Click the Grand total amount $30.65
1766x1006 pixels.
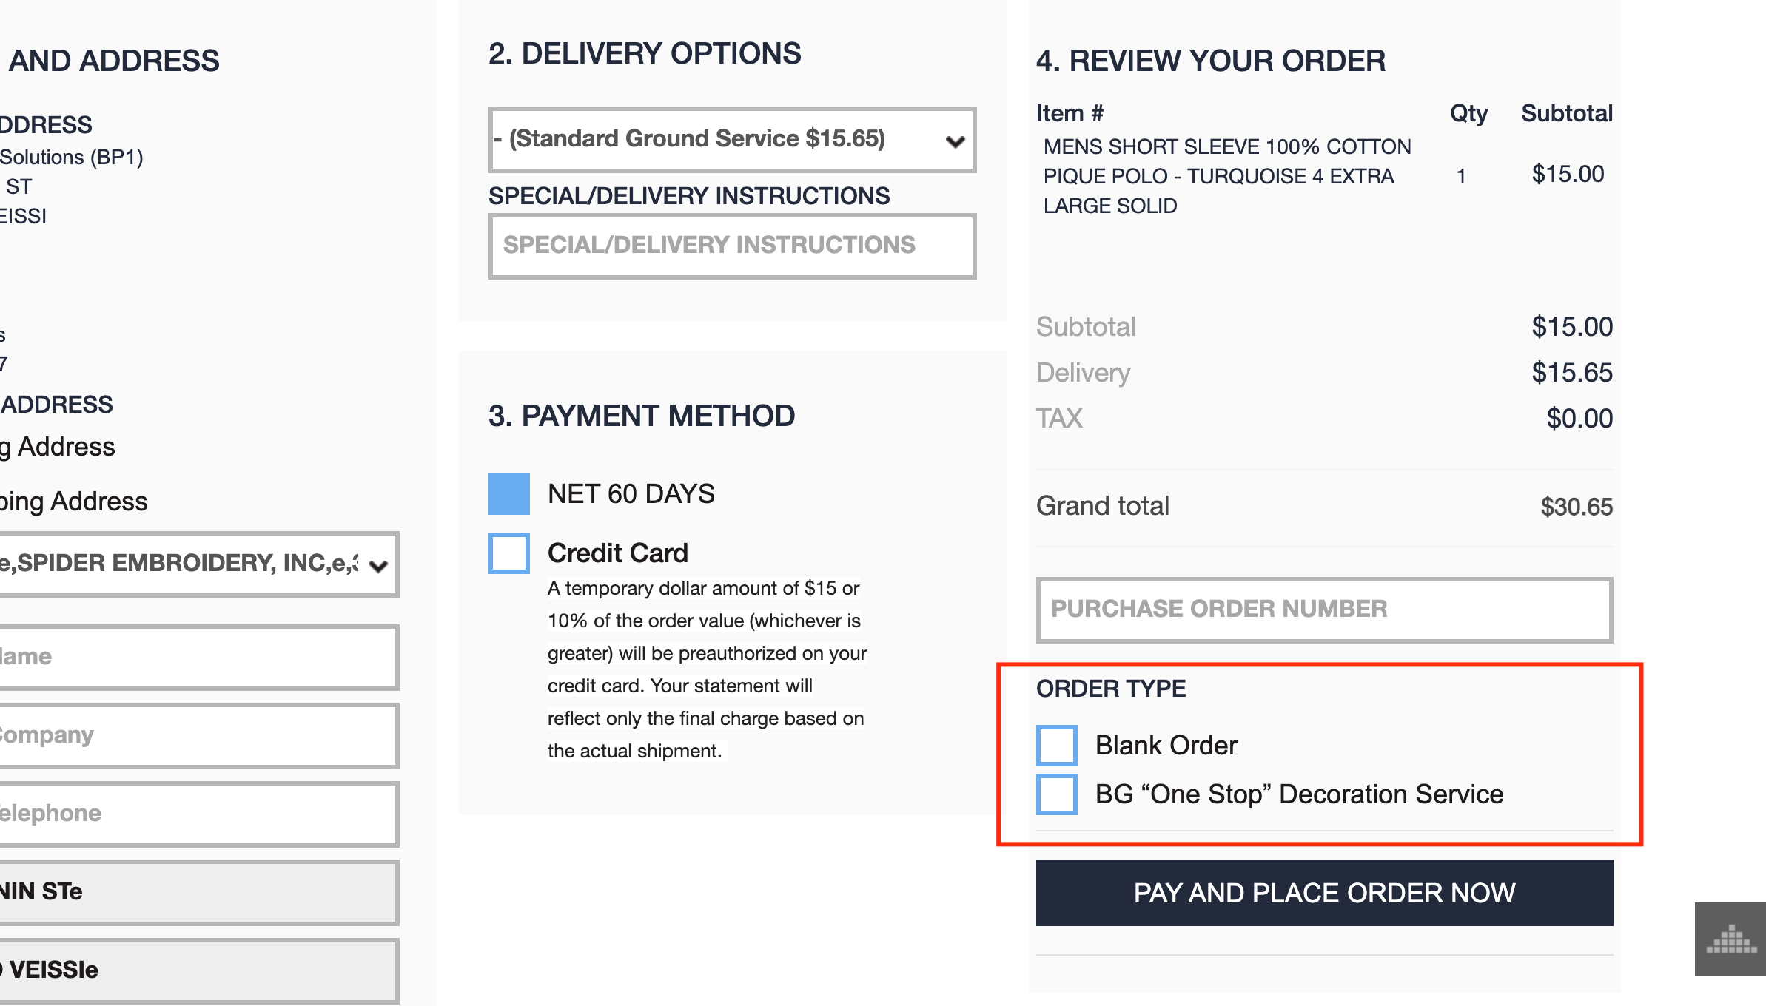click(1576, 507)
